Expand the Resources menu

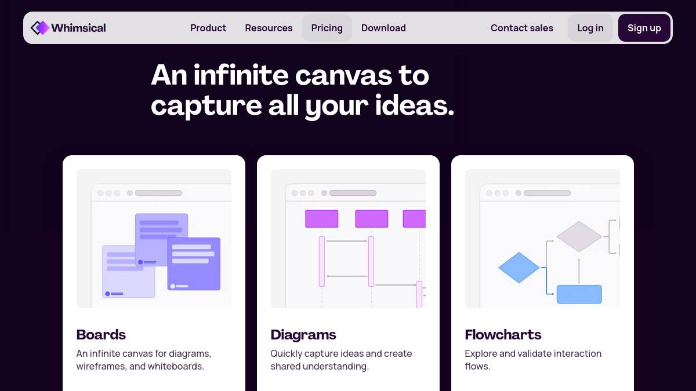(269, 28)
